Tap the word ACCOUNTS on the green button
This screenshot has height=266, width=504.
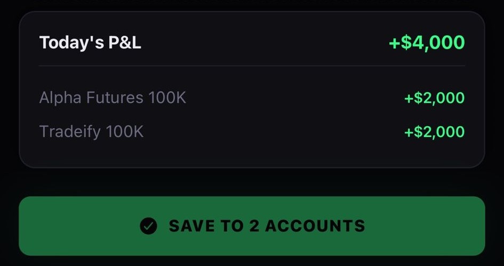click(315, 226)
